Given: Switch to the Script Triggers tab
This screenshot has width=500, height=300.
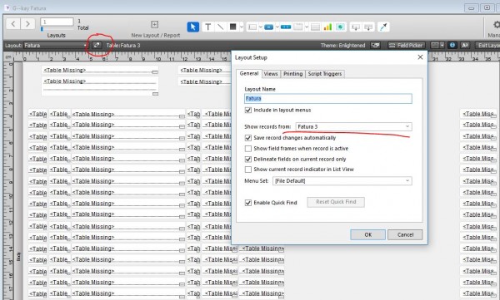Looking at the screenshot, I should pyautogui.click(x=325, y=74).
